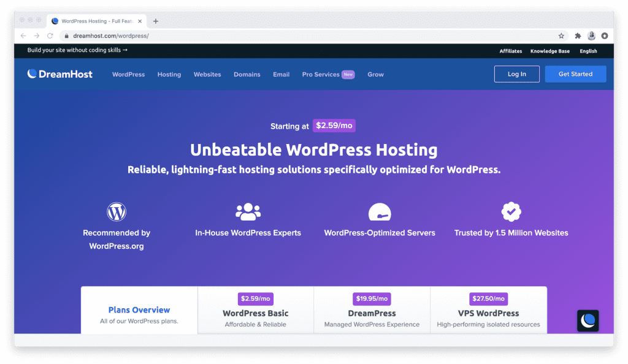The width and height of the screenshot is (628, 364).
Task: Click the $27.50/mo VPS price badge
Action: [488, 299]
